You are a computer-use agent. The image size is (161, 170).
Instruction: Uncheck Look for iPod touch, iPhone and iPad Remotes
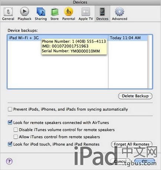pyautogui.click(x=10, y=144)
